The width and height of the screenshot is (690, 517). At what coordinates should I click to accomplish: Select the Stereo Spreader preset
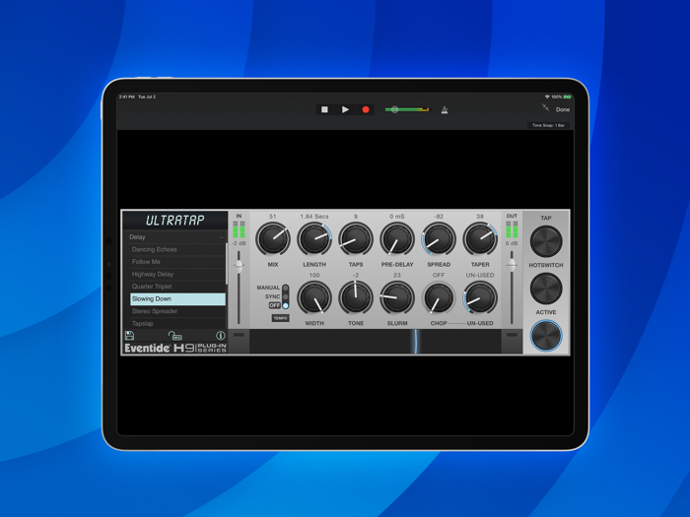177,311
